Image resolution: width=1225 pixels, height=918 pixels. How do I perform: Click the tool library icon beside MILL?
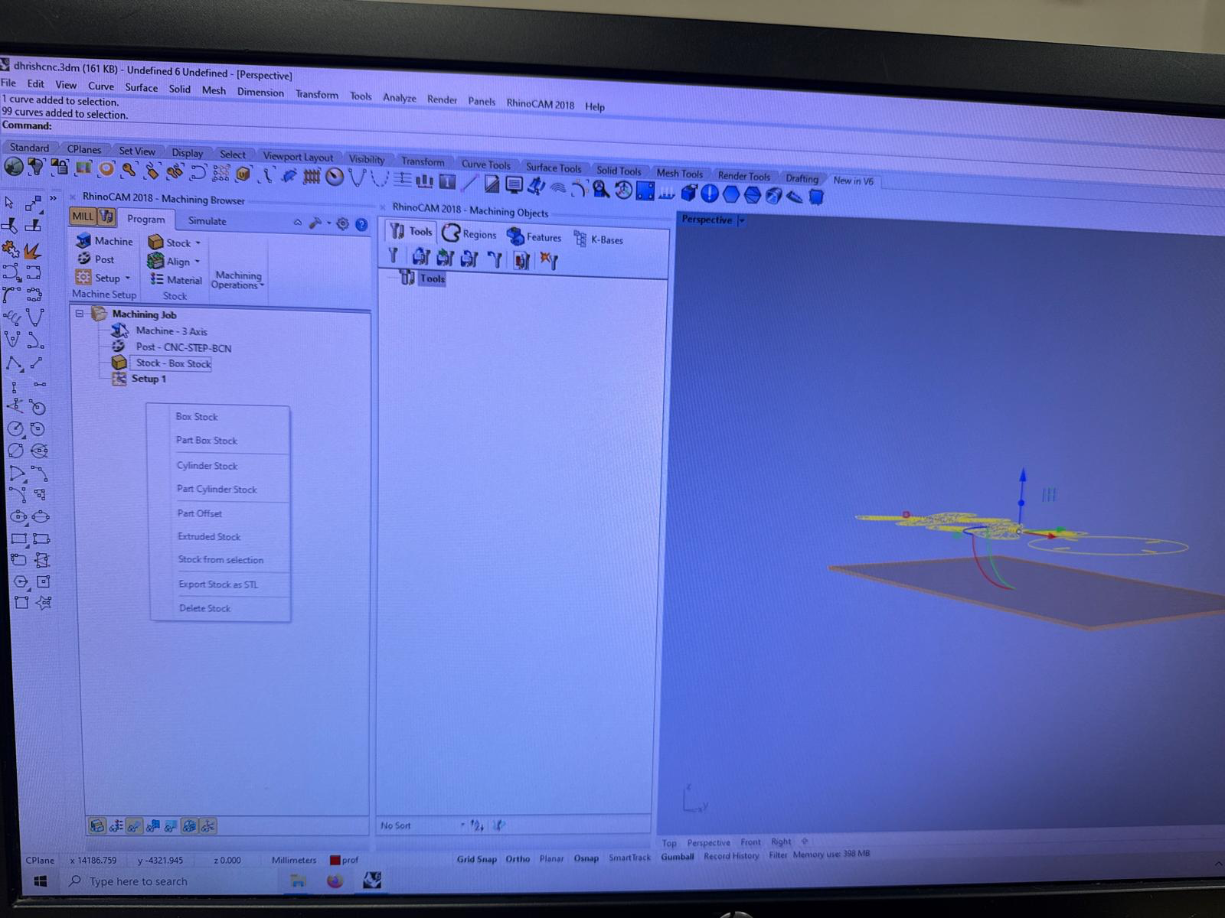(106, 216)
